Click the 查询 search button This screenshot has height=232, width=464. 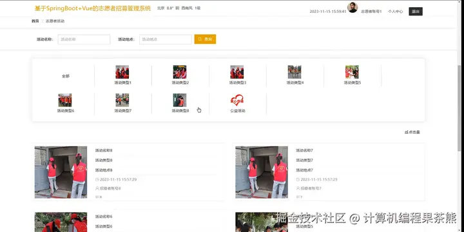(x=205, y=39)
